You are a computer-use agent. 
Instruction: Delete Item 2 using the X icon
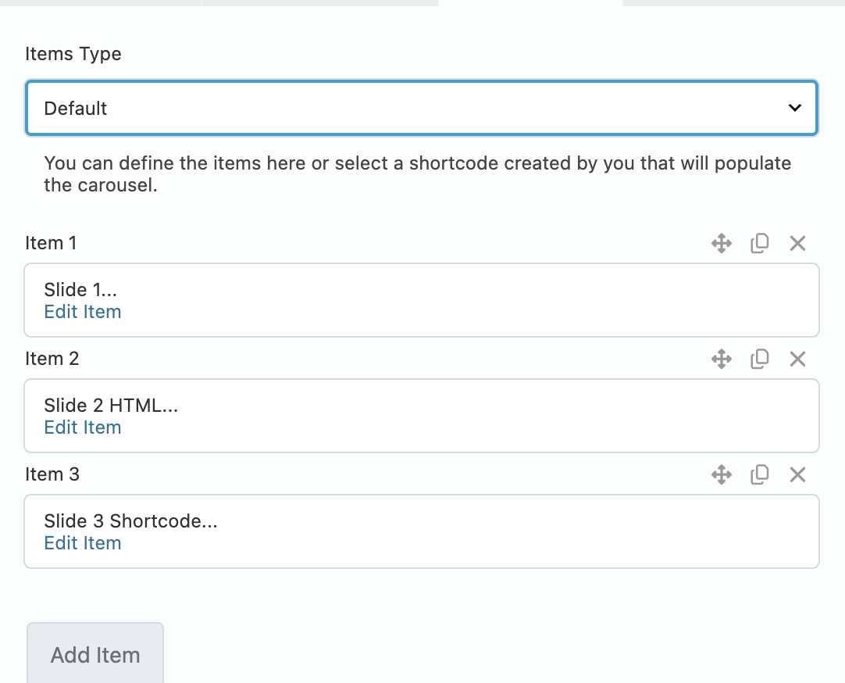click(x=797, y=359)
